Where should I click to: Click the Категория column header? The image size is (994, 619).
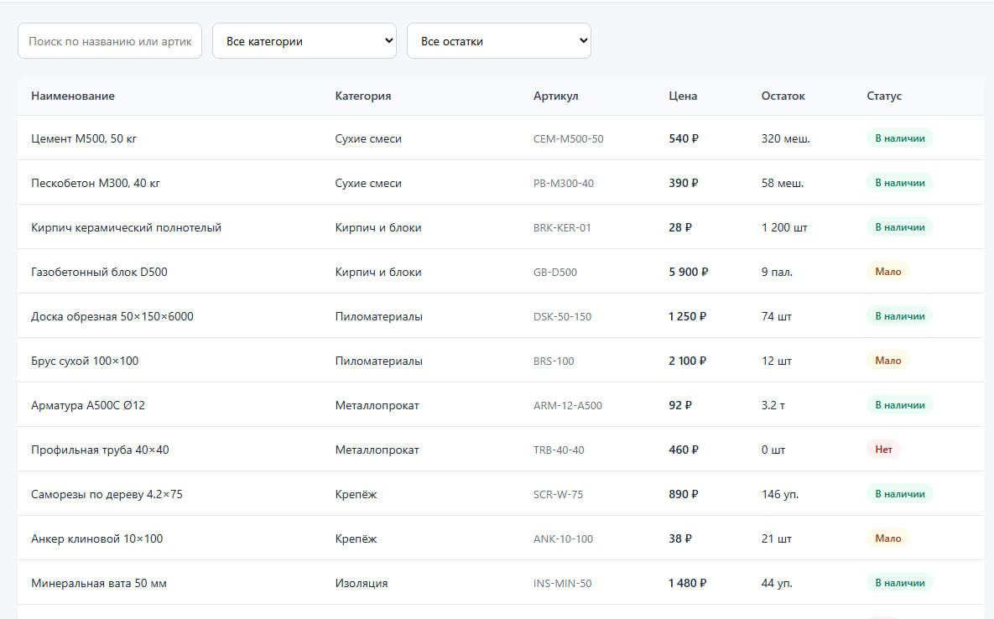(362, 96)
